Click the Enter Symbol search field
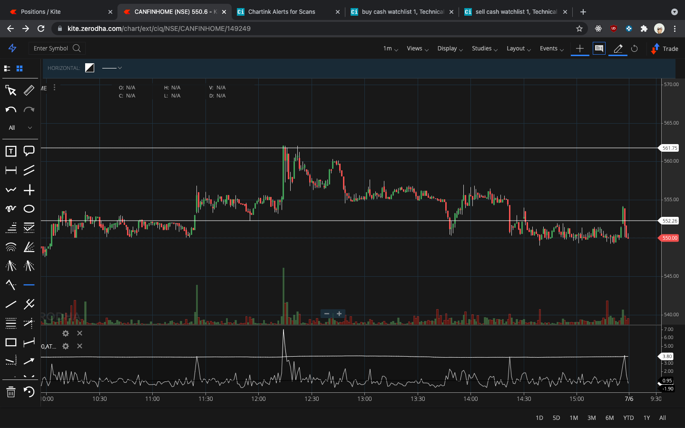Viewport: 685px width, 428px height. tap(57, 48)
